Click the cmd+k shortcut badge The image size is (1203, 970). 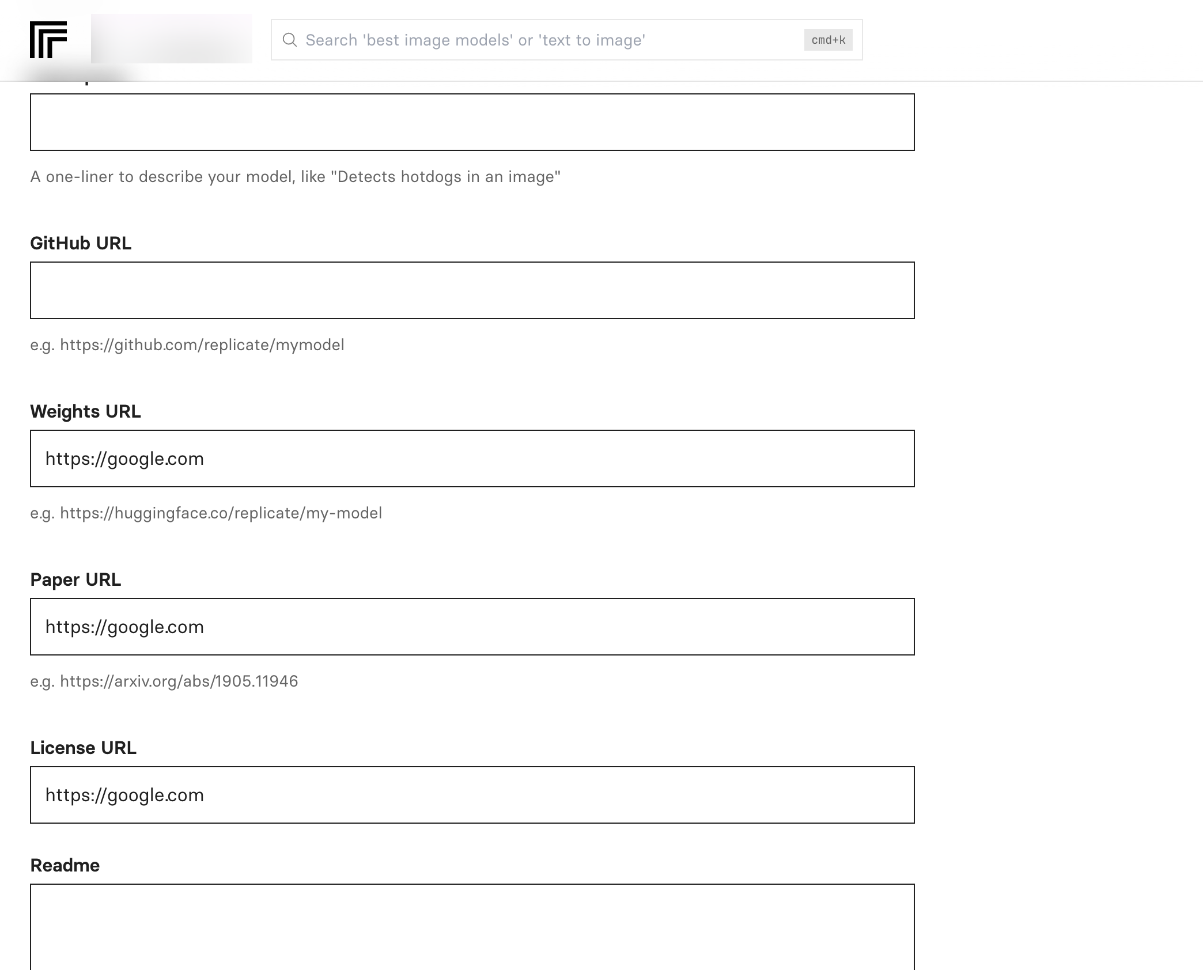(828, 40)
